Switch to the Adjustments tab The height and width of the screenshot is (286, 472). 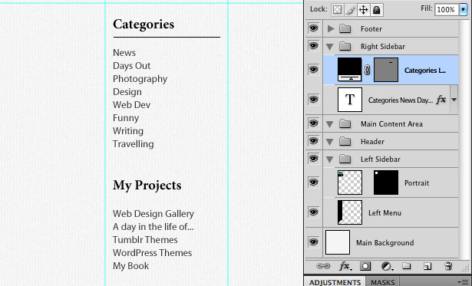(x=335, y=282)
